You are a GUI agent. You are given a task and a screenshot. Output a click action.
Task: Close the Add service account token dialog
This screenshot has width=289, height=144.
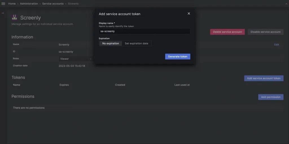189,13
